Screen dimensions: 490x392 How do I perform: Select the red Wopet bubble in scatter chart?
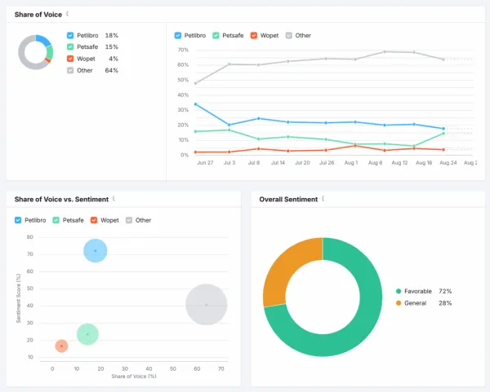(x=61, y=346)
